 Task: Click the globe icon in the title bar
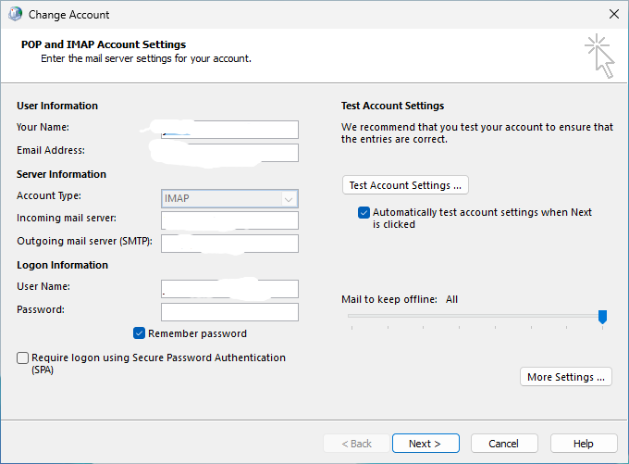click(15, 15)
